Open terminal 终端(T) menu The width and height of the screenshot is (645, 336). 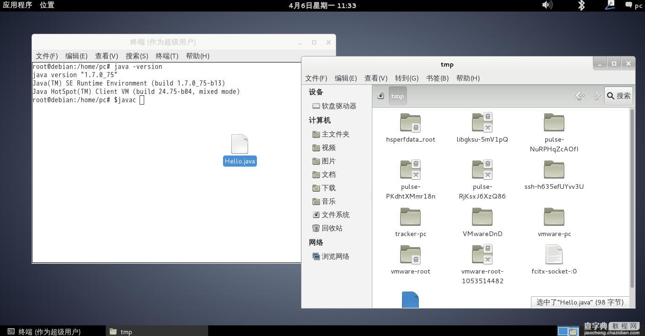[x=167, y=56]
